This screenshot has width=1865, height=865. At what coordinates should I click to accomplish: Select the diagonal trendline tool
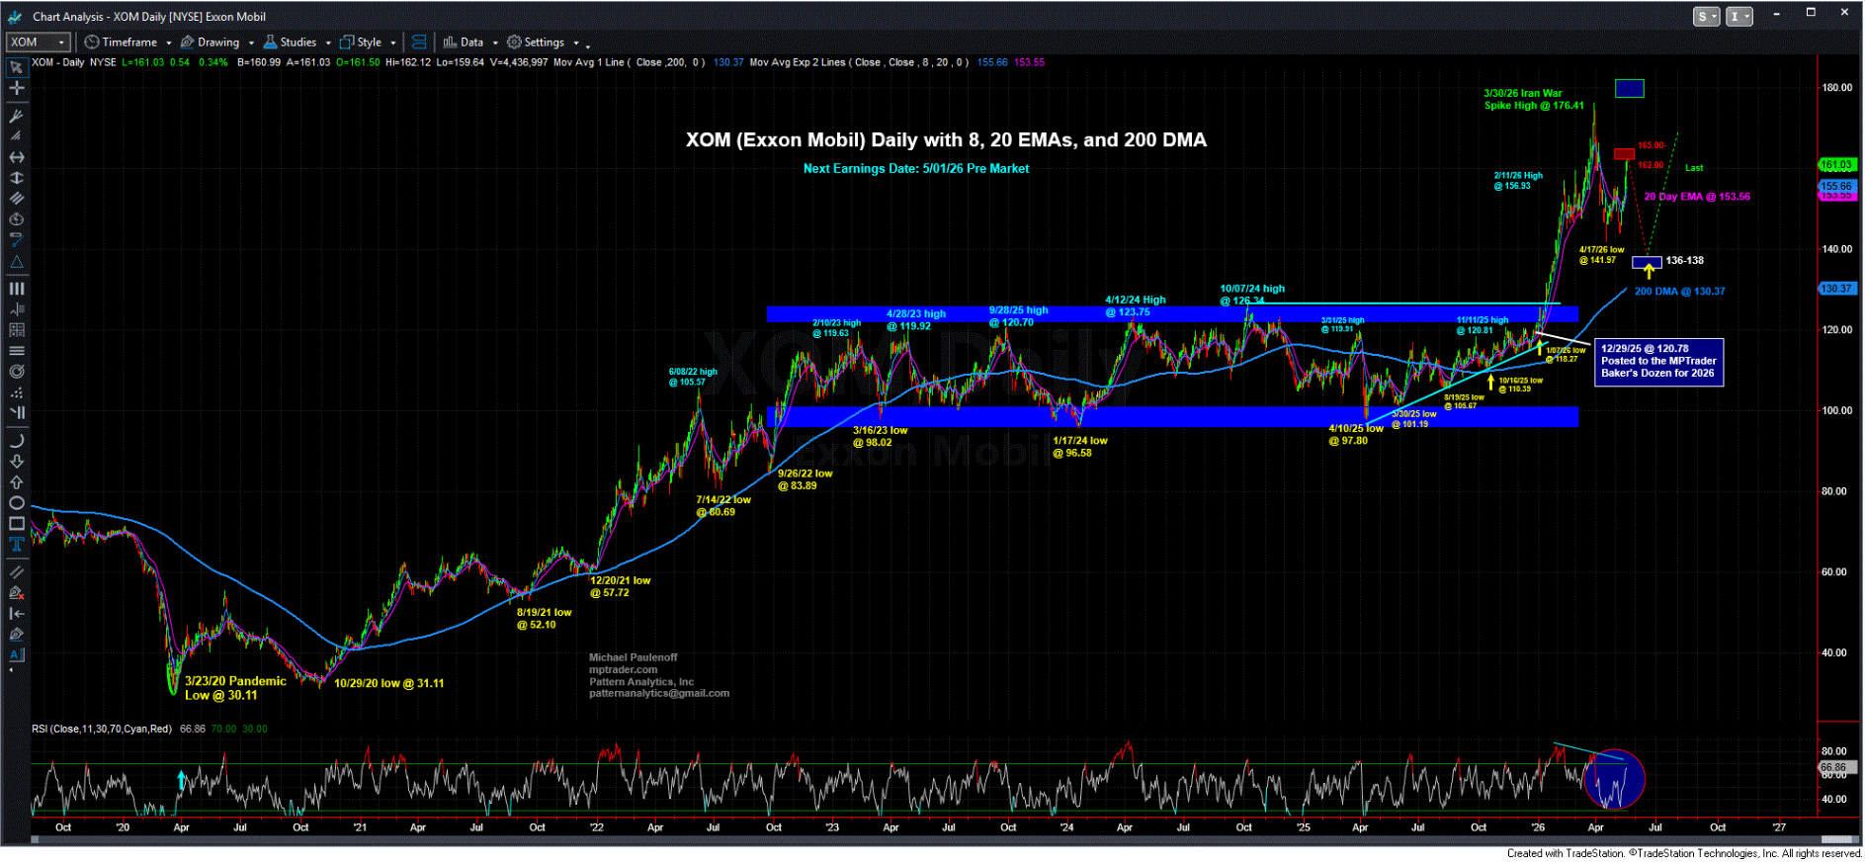pos(16,571)
